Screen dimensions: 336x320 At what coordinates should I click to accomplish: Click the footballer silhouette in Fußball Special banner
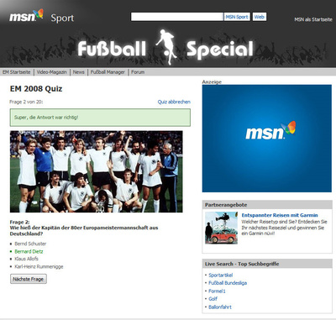[x=166, y=47]
